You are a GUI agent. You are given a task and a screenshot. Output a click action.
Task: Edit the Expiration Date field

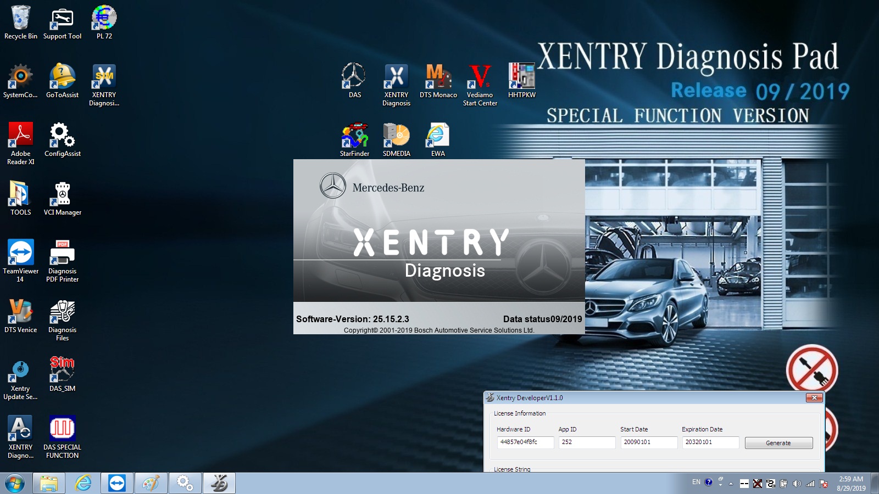pyautogui.click(x=710, y=442)
